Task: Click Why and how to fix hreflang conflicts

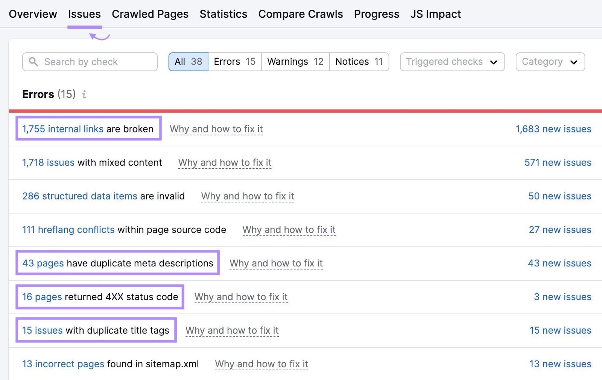Action: coord(289,230)
